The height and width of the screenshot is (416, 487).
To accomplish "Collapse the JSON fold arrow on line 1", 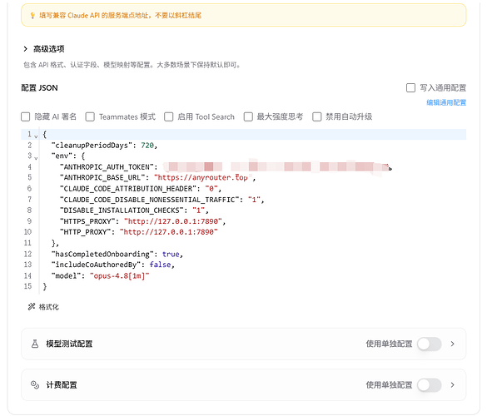I will [36, 136].
